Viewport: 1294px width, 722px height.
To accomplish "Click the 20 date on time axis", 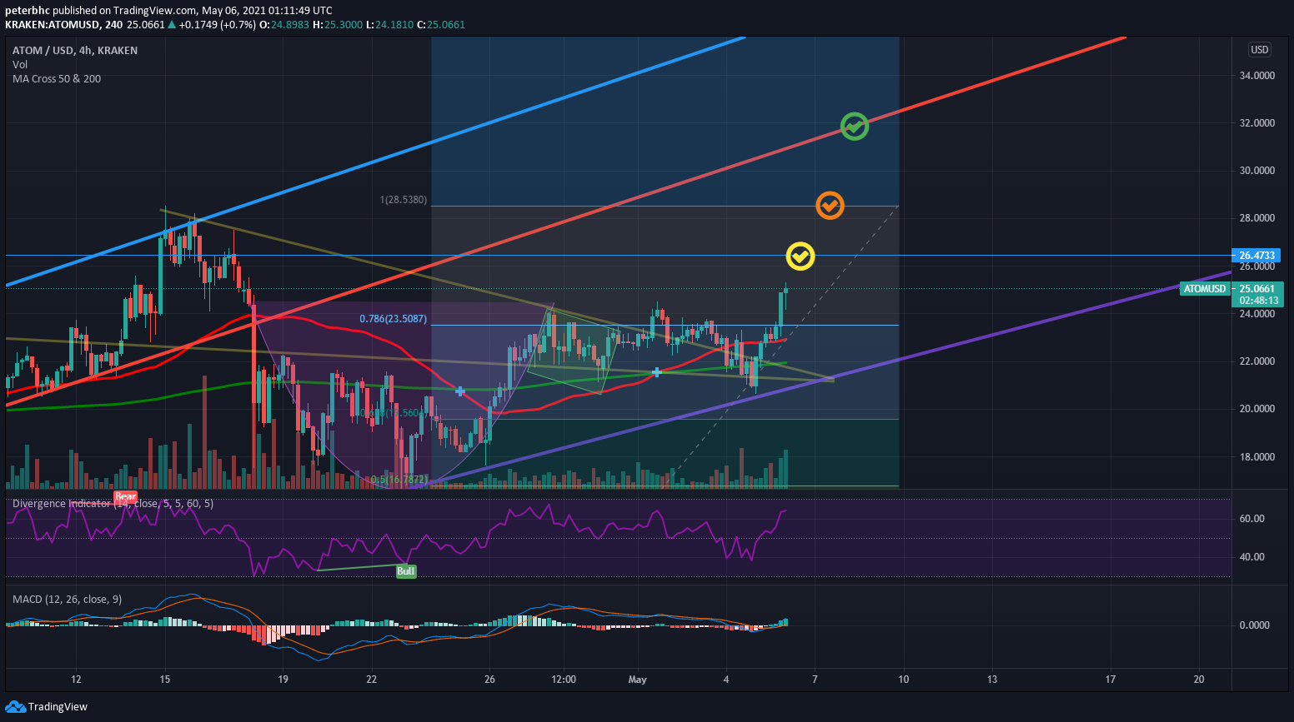I will [x=1199, y=680].
